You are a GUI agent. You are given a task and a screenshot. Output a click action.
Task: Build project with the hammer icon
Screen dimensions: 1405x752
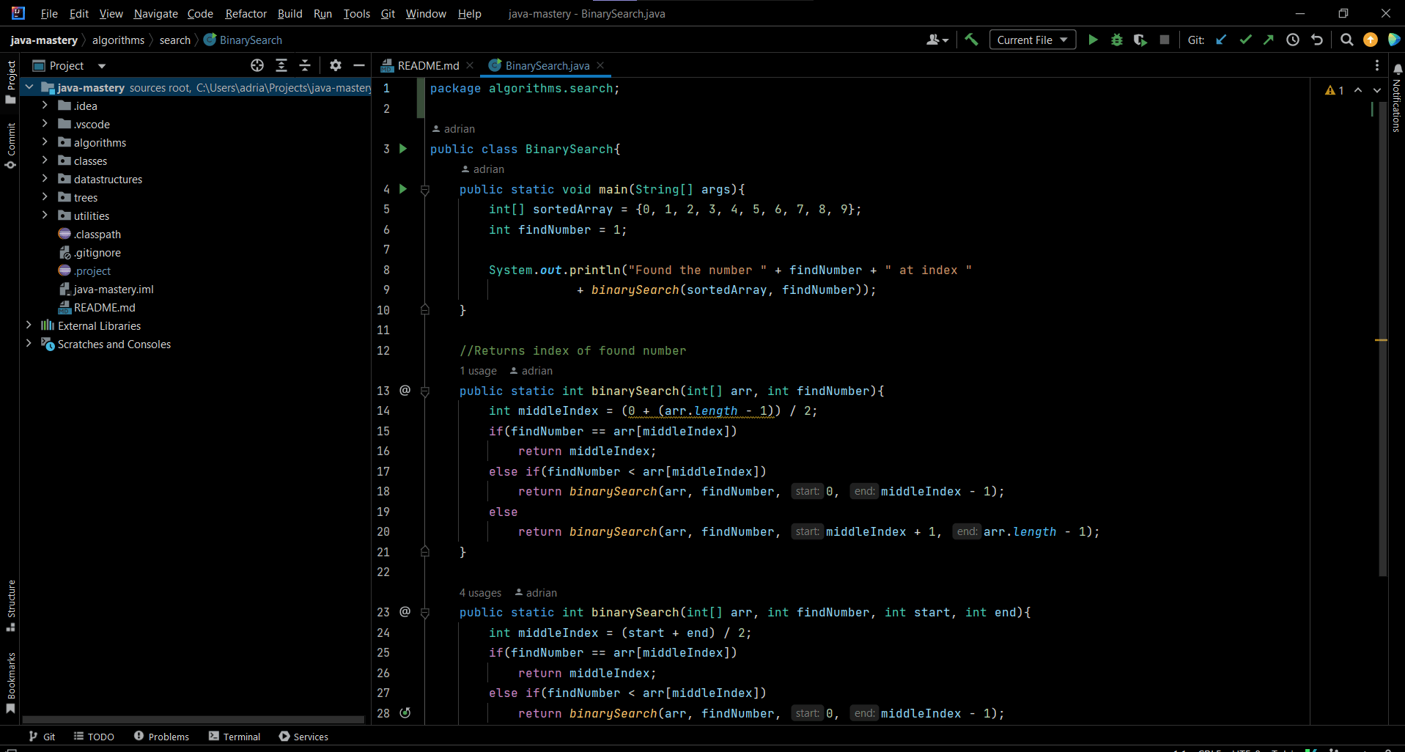(x=971, y=40)
